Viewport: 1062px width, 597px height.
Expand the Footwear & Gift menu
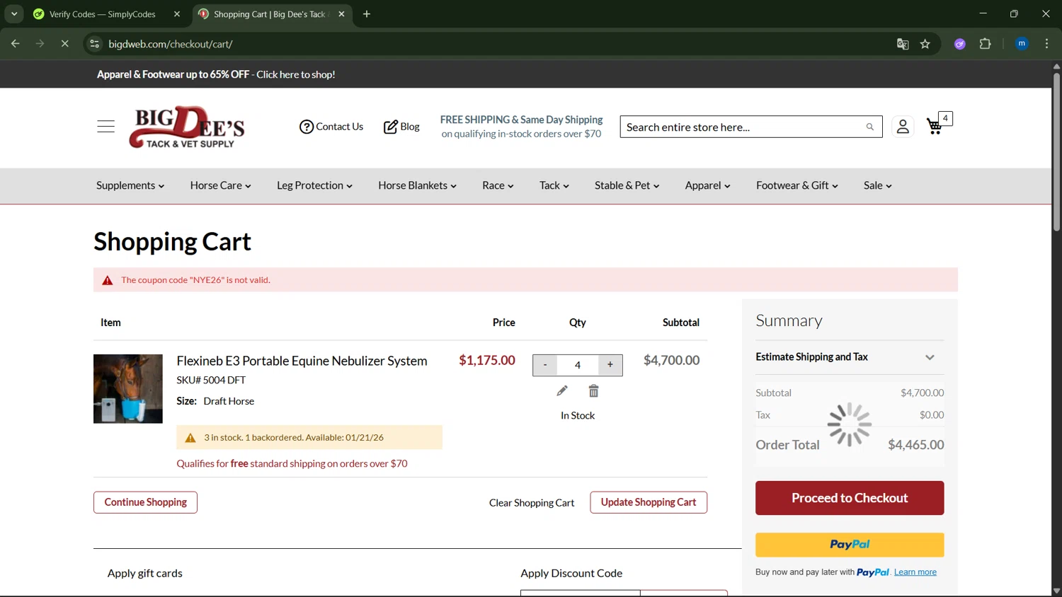796,185
